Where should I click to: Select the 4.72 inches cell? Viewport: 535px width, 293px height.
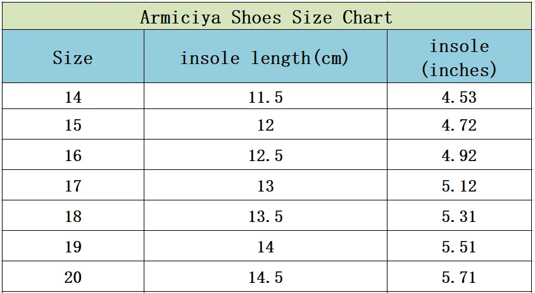[459, 125]
